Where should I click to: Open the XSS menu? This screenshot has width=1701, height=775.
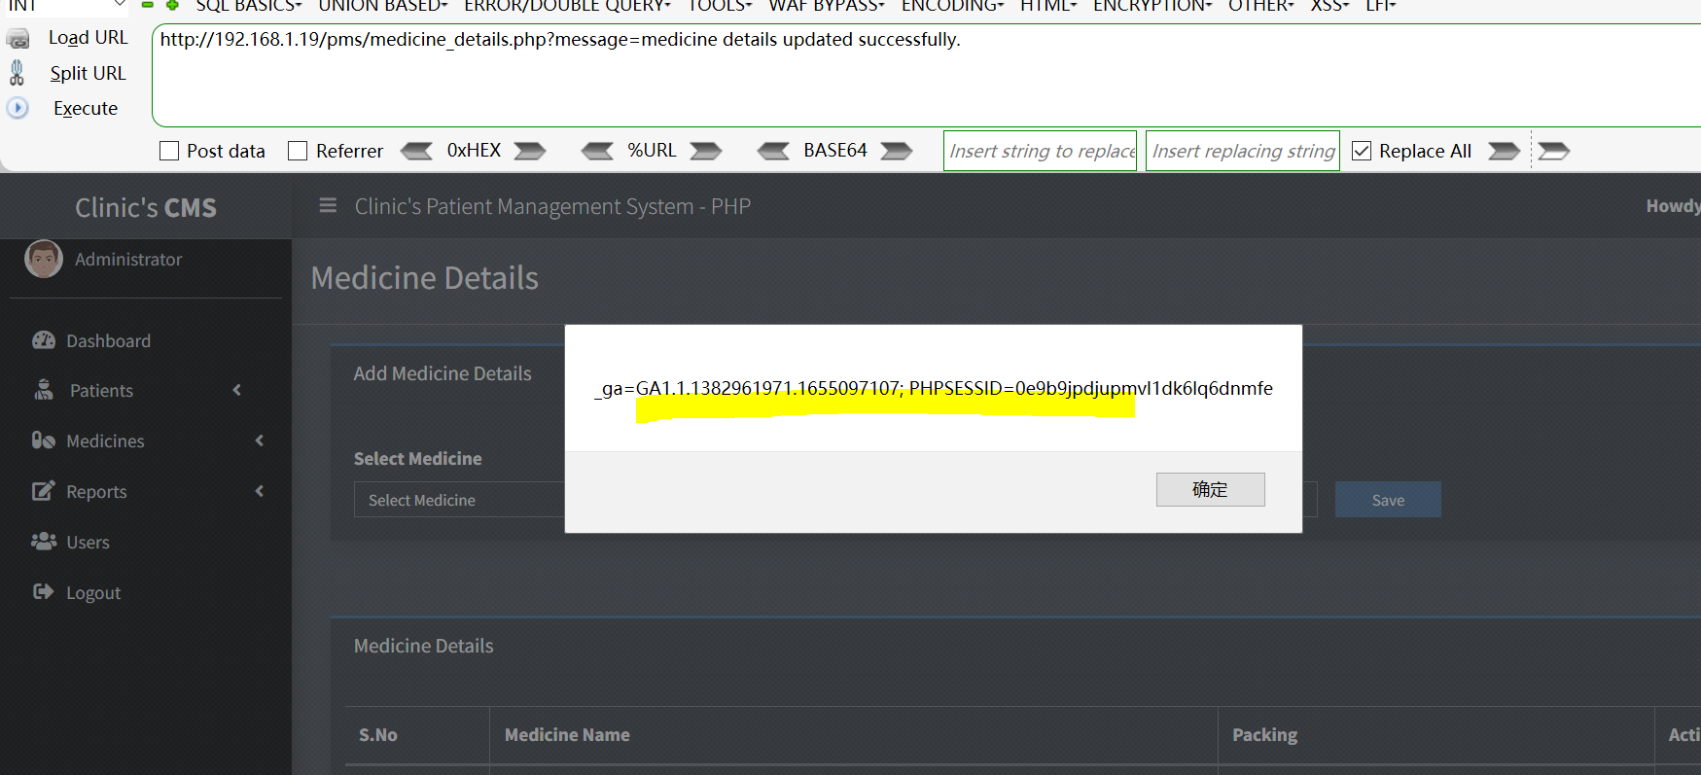click(x=1330, y=6)
